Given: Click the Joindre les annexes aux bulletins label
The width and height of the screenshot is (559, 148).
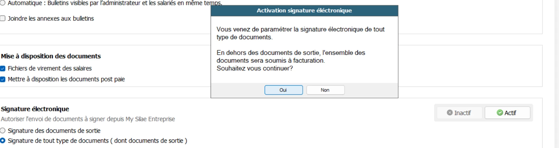Looking at the screenshot, I should 51,18.
